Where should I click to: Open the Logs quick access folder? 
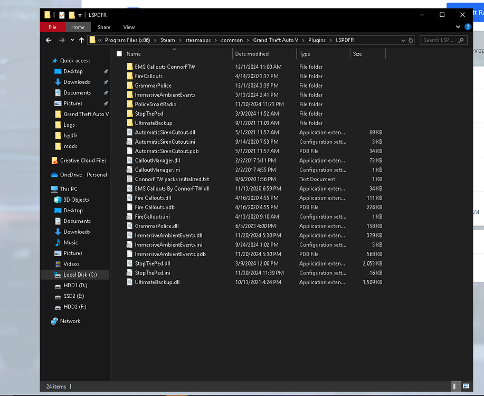(69, 125)
